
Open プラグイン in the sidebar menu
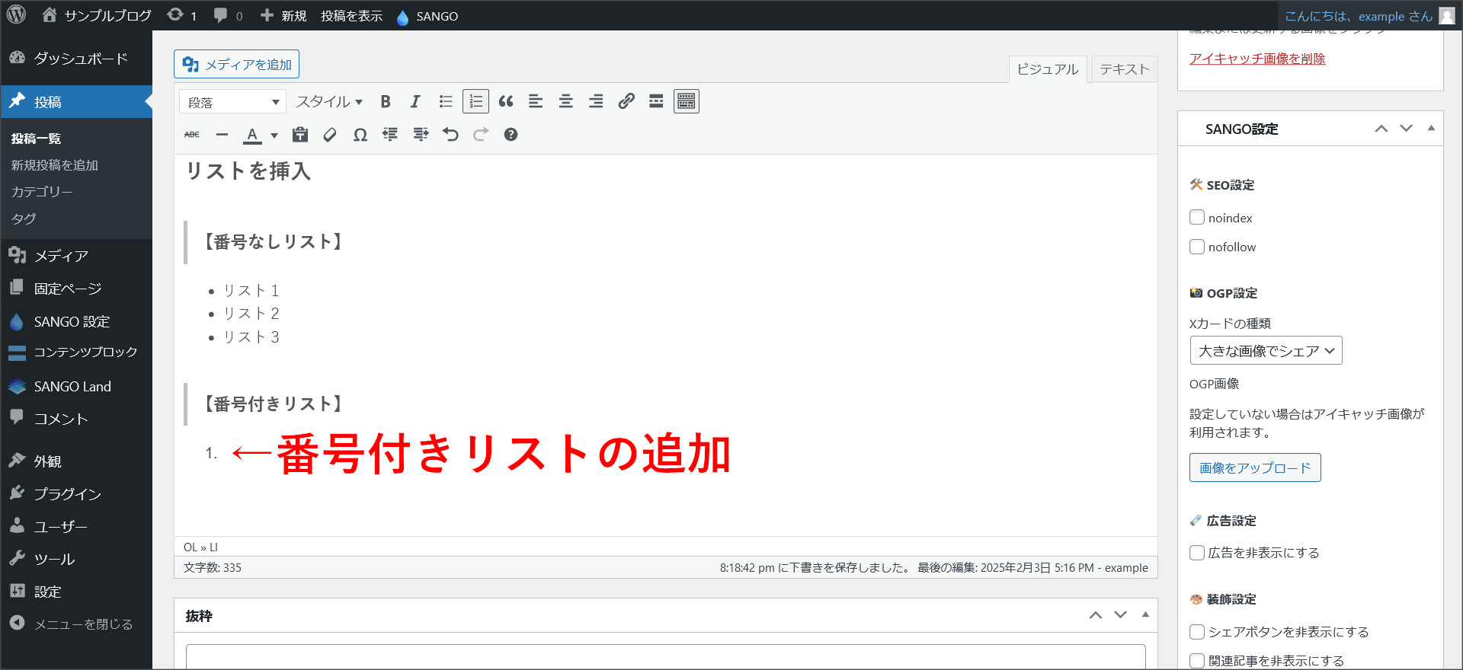67,494
